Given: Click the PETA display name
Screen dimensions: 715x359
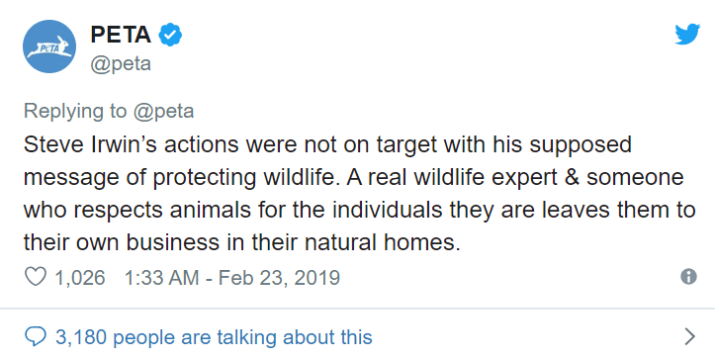Looking at the screenshot, I should point(121,35).
